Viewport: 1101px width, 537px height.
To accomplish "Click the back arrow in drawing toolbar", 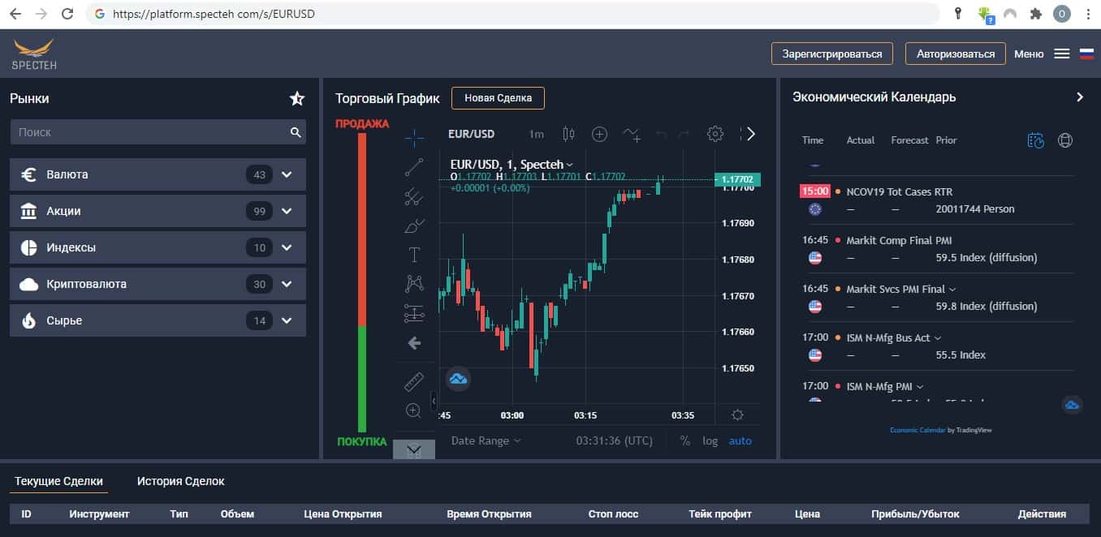I will [414, 343].
